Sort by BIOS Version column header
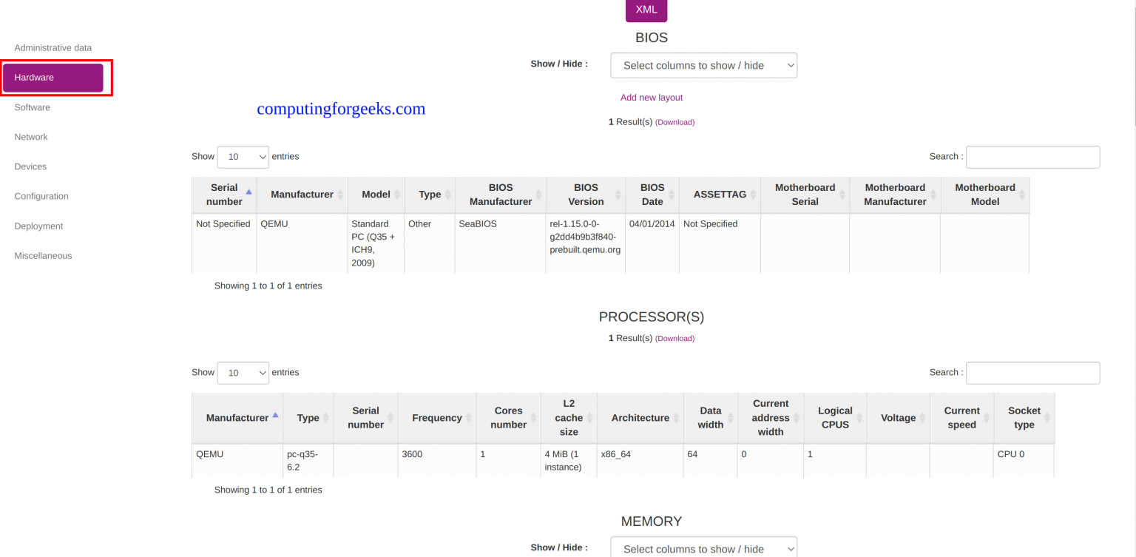The image size is (1136, 557). click(586, 195)
